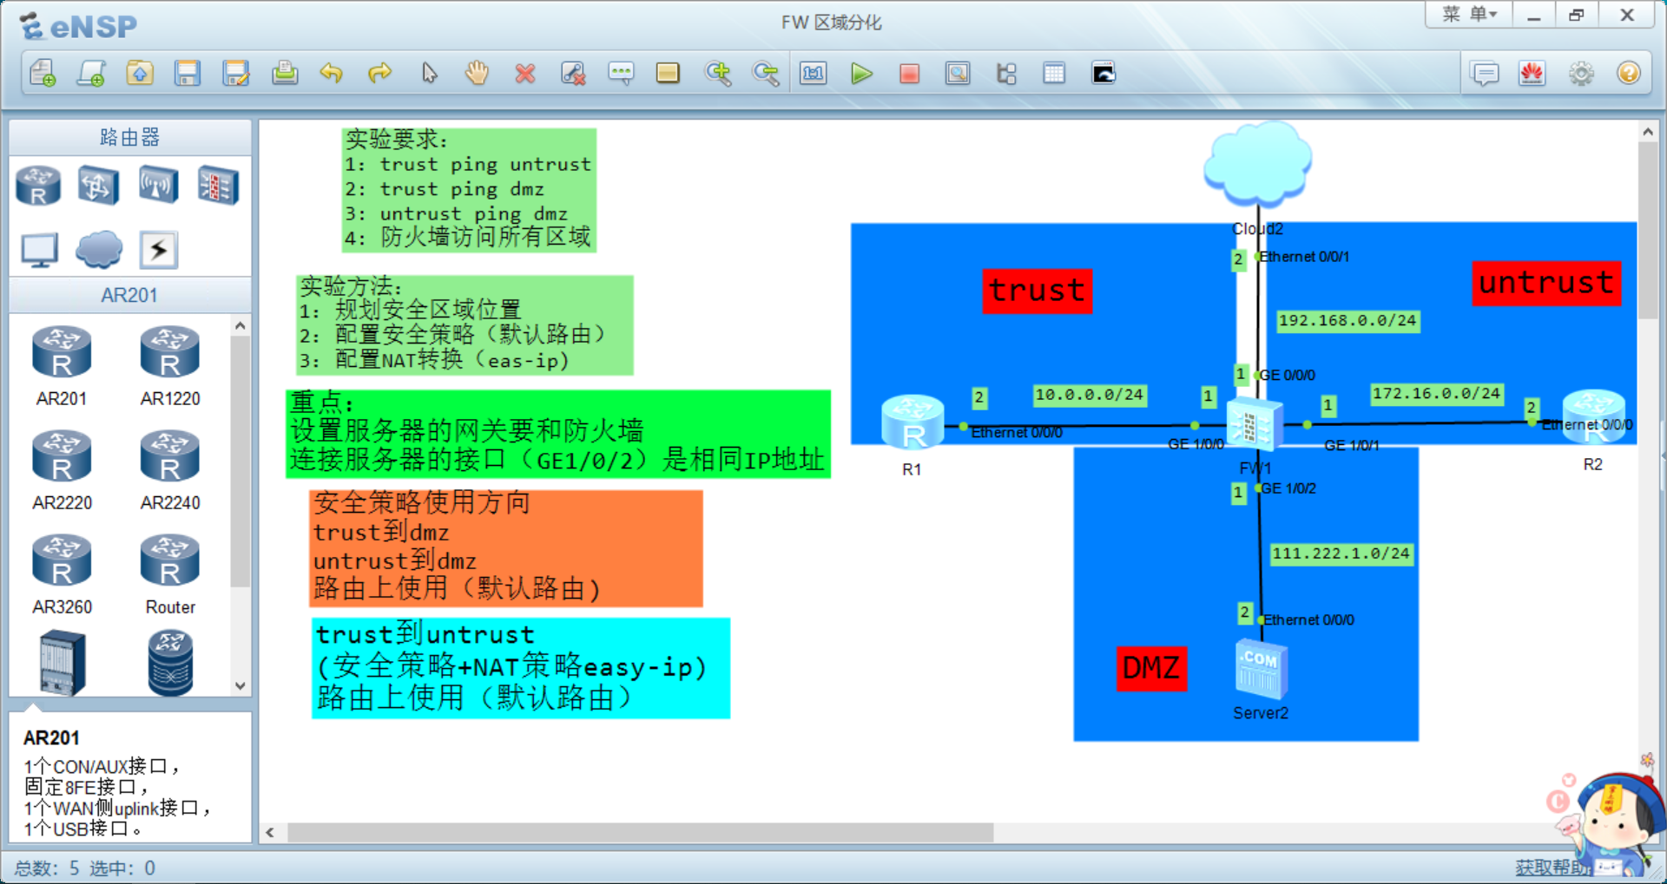The image size is (1667, 884).
Task: Click the red DMZ zone label
Action: [x=1151, y=668]
